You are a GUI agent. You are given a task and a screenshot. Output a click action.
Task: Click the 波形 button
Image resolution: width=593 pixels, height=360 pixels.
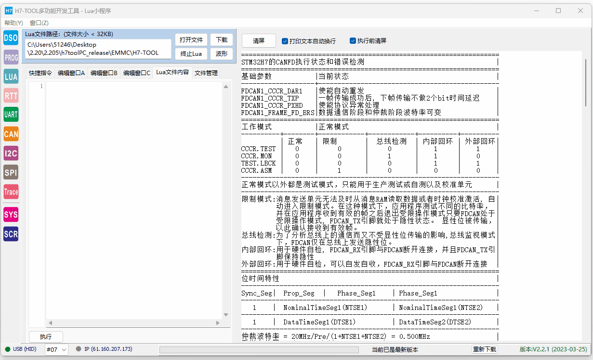point(222,53)
